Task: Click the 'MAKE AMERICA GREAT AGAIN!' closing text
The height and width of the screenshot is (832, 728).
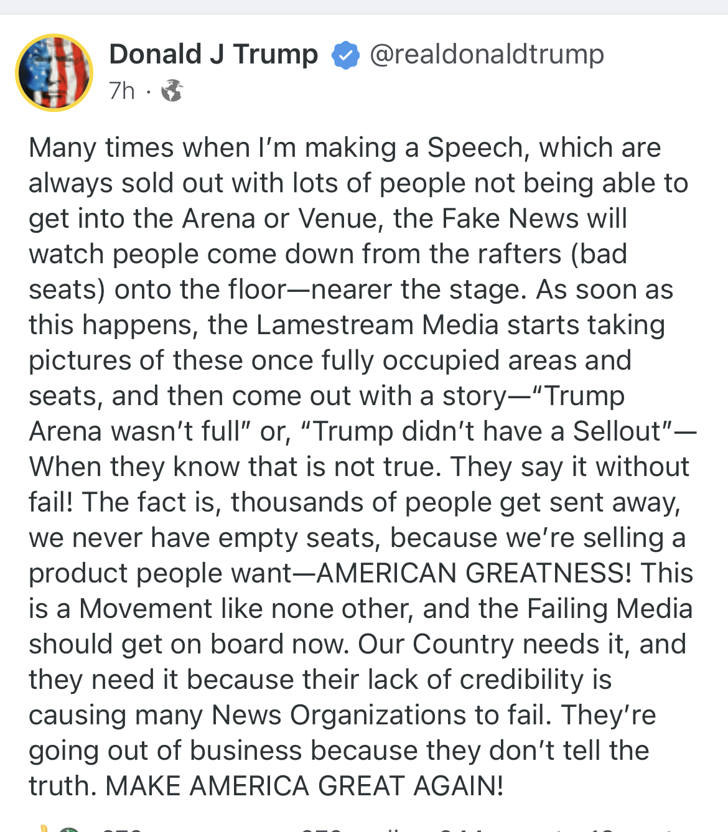Action: [304, 786]
